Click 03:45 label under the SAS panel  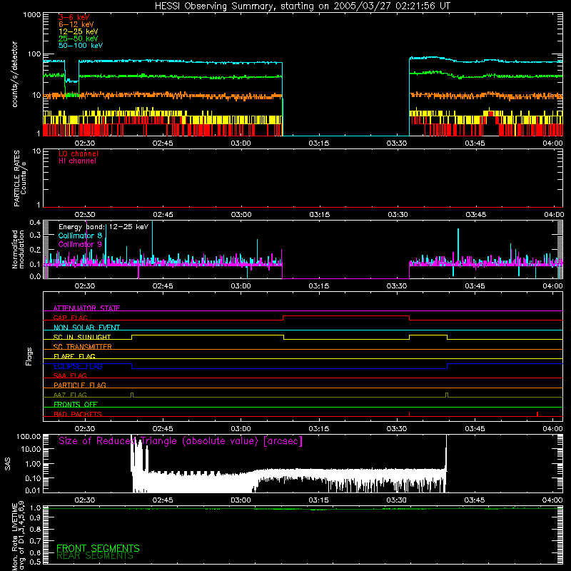(475, 500)
